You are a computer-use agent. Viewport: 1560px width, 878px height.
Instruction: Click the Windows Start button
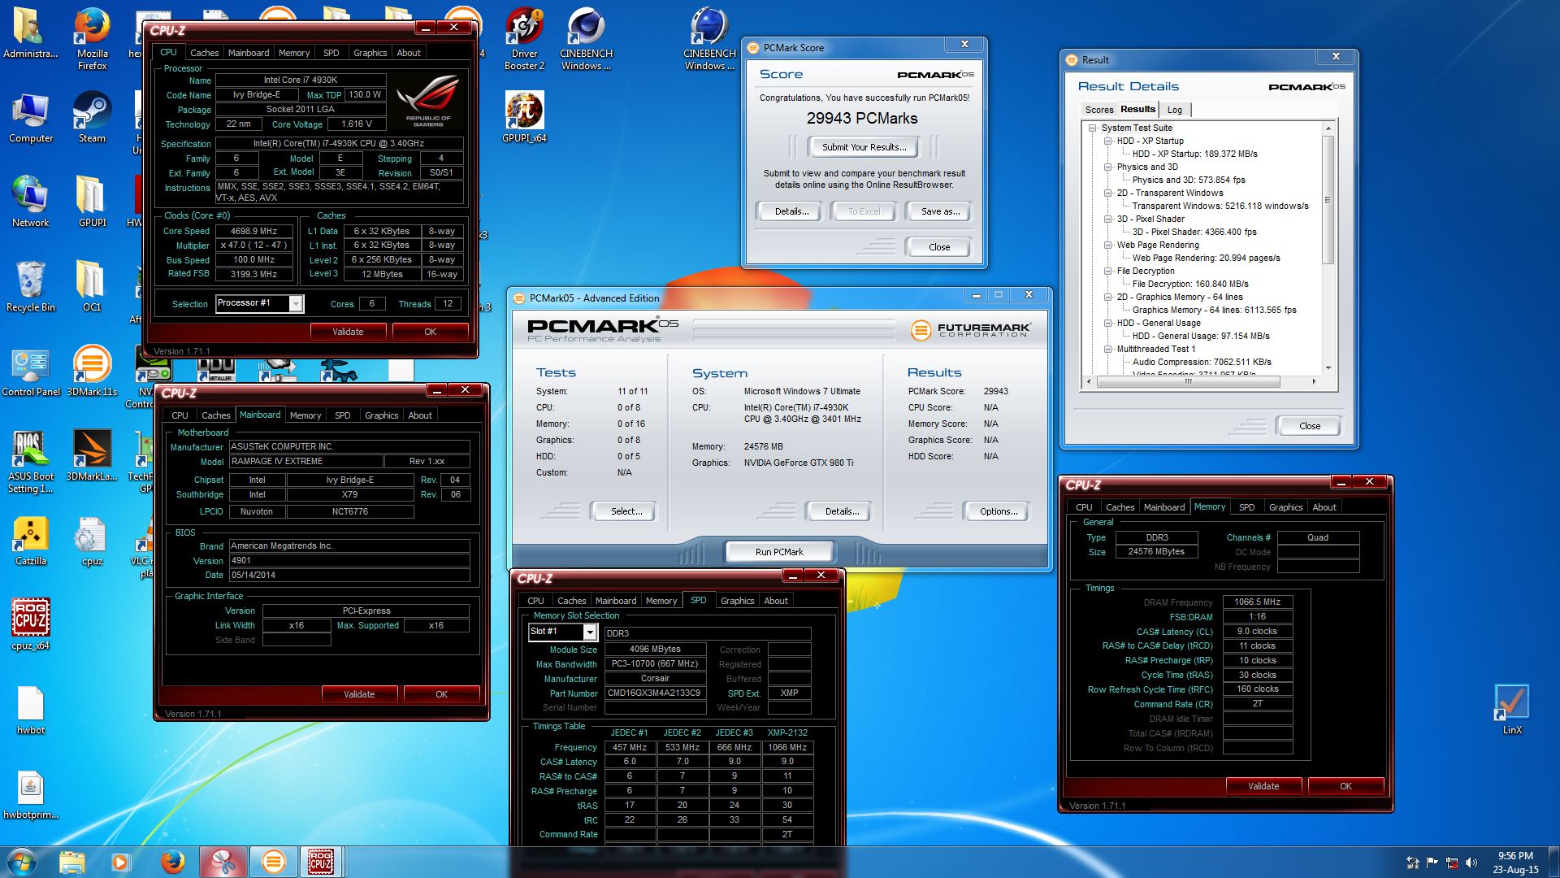pos(22,862)
